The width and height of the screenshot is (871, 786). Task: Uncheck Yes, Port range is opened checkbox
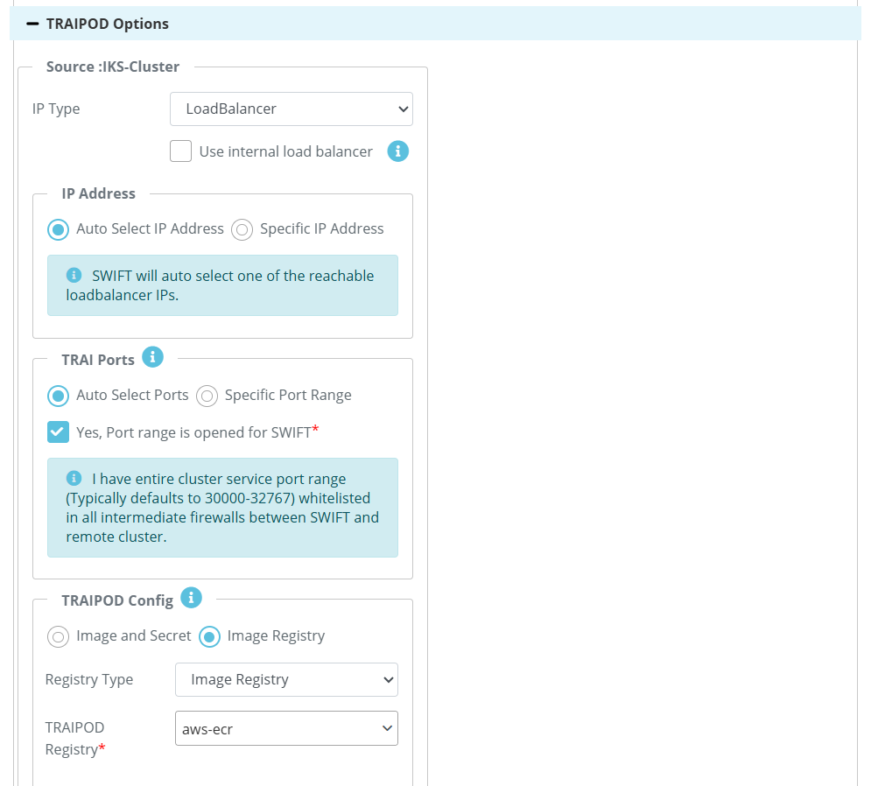coord(59,432)
